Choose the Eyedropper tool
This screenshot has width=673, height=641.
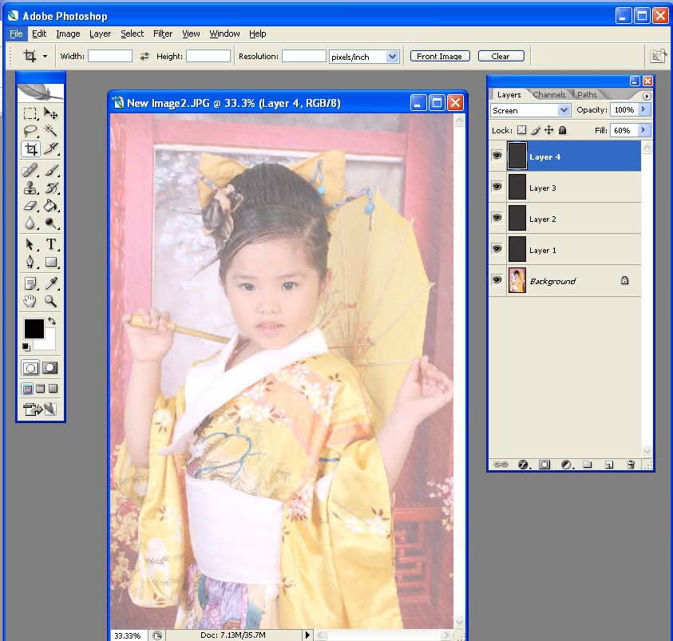pyautogui.click(x=51, y=283)
